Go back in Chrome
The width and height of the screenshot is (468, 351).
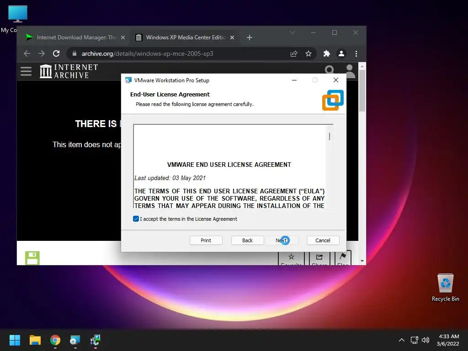click(x=27, y=53)
